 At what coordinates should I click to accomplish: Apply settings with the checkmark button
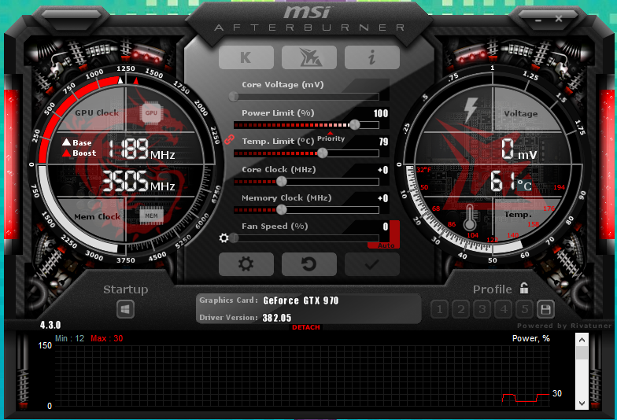371,264
